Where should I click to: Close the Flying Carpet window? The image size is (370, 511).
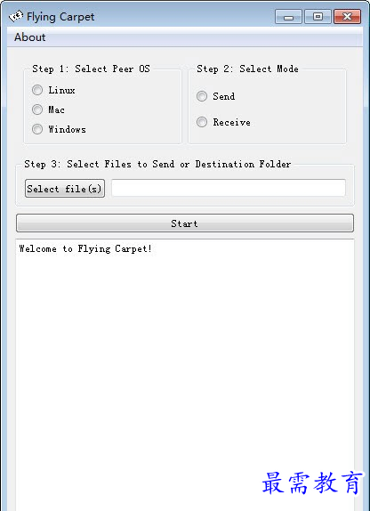coord(347,17)
